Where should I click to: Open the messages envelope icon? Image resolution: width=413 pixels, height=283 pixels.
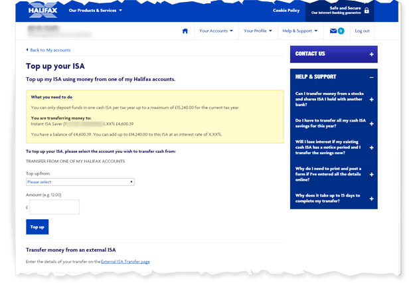coord(333,31)
